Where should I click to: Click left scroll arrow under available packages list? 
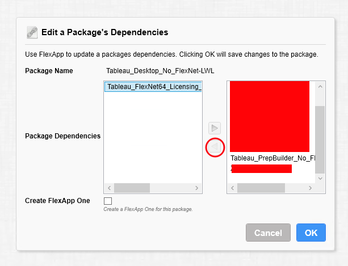(x=232, y=188)
